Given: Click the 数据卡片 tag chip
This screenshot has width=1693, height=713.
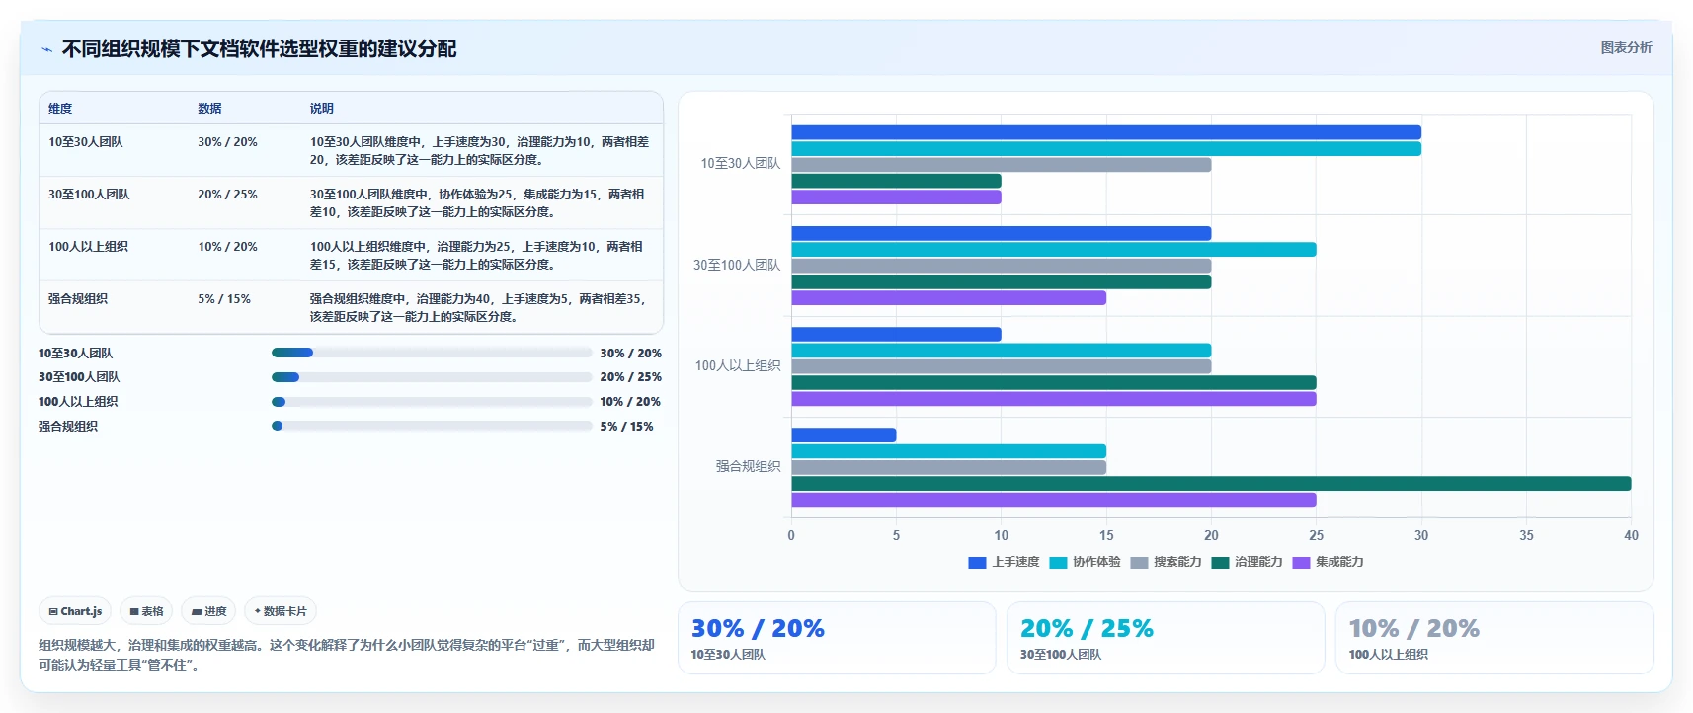Looking at the screenshot, I should tap(281, 611).
